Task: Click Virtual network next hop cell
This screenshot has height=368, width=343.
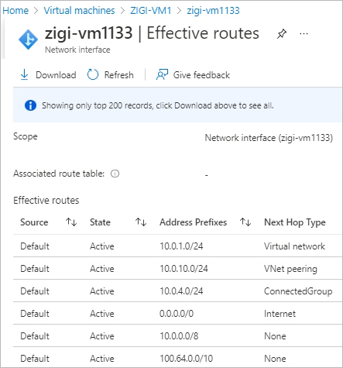Action: pyautogui.click(x=294, y=246)
